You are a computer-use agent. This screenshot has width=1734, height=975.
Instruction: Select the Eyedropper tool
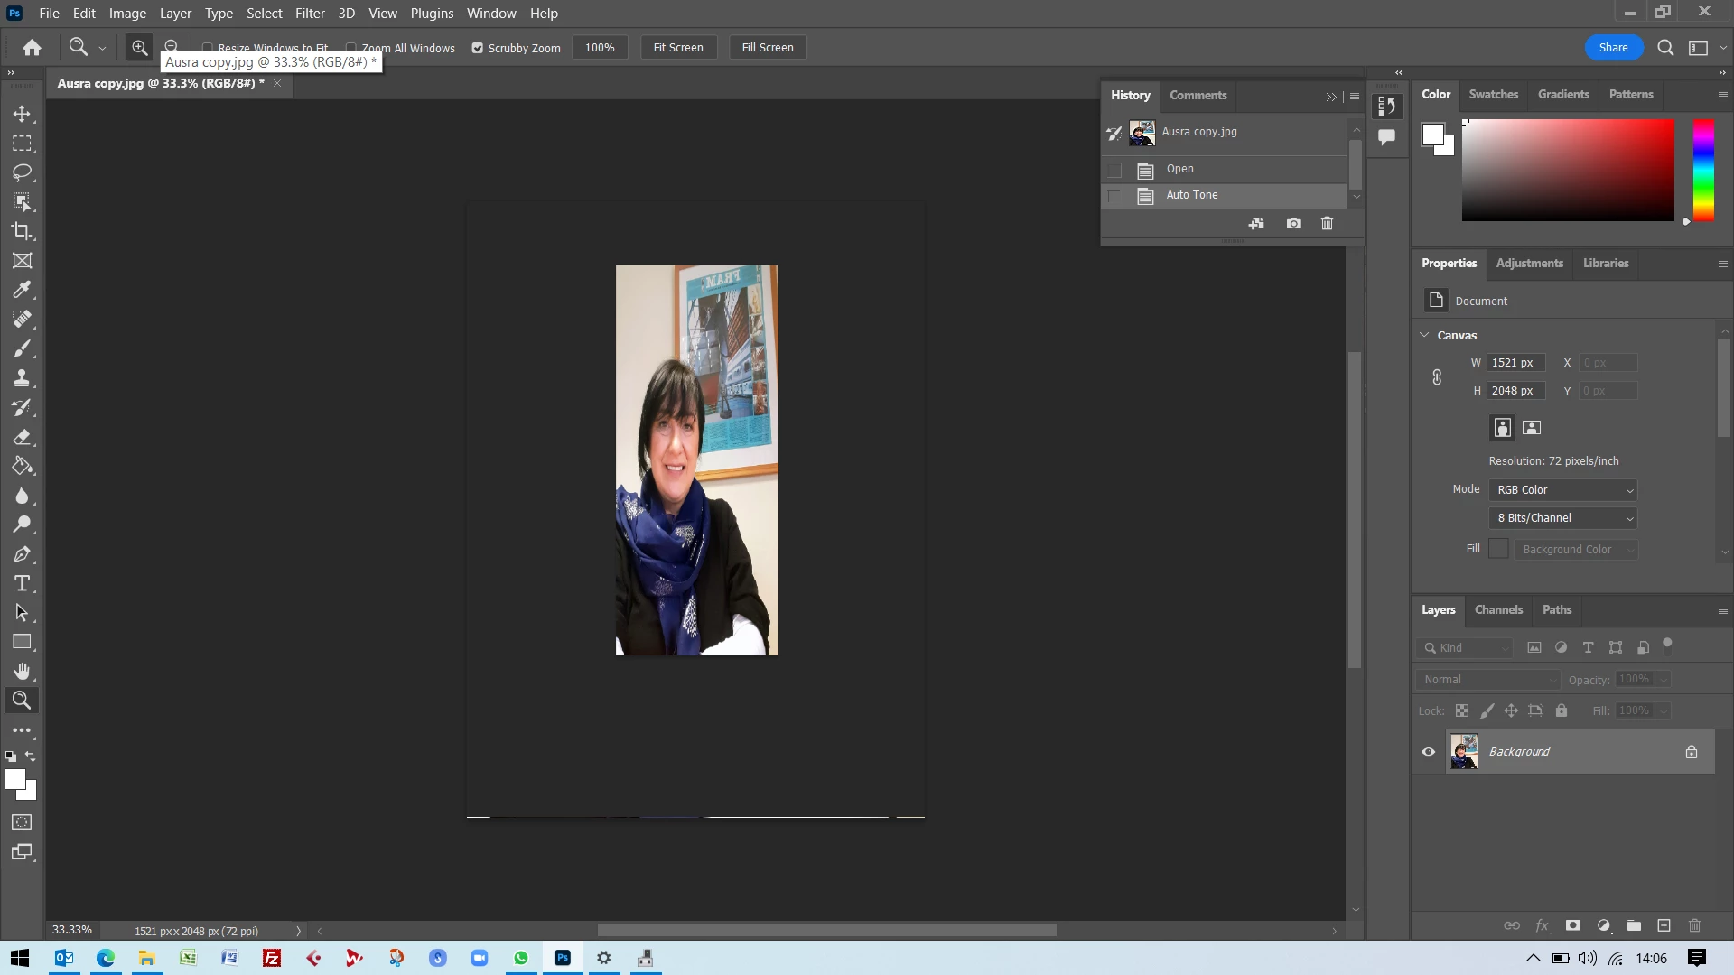click(22, 290)
